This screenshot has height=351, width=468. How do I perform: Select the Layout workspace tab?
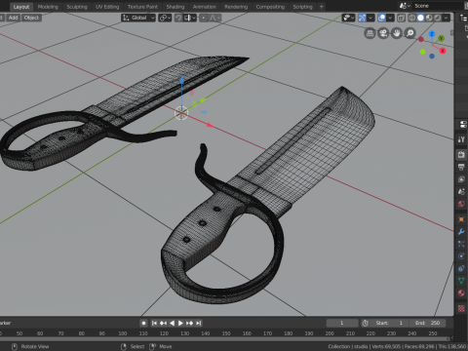[x=21, y=7]
